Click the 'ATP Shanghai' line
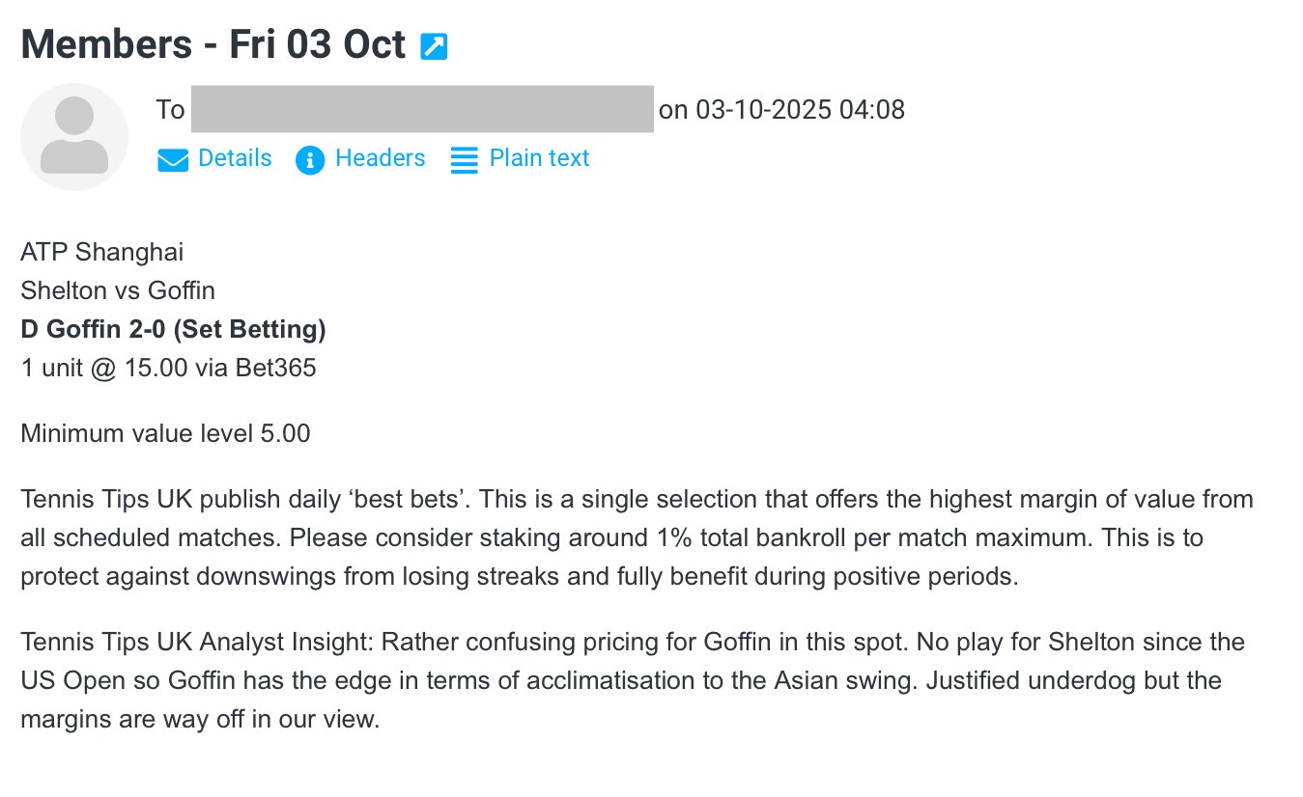This screenshot has height=797, width=1303. 102,253
